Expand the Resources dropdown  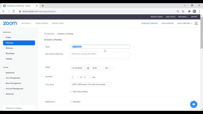(x=183, y=17)
